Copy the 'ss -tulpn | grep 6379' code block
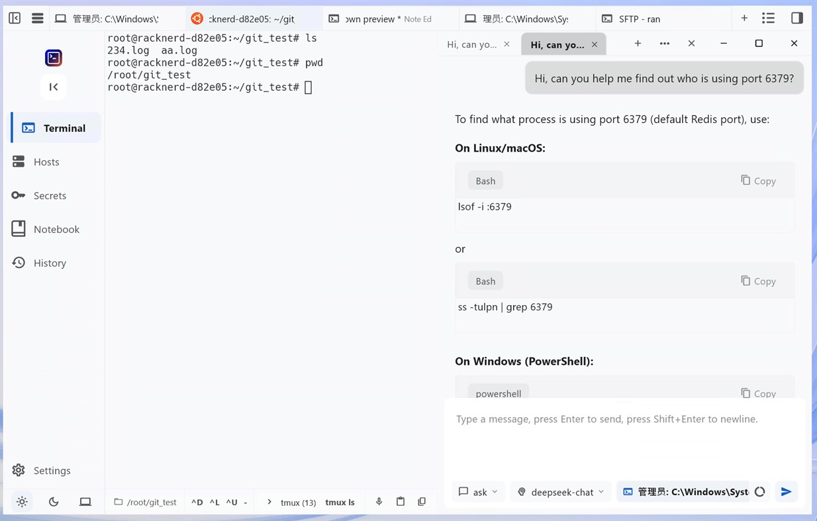817x521 pixels. click(x=758, y=281)
